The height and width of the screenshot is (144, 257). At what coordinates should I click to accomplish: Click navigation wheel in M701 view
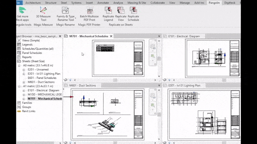click(153, 47)
